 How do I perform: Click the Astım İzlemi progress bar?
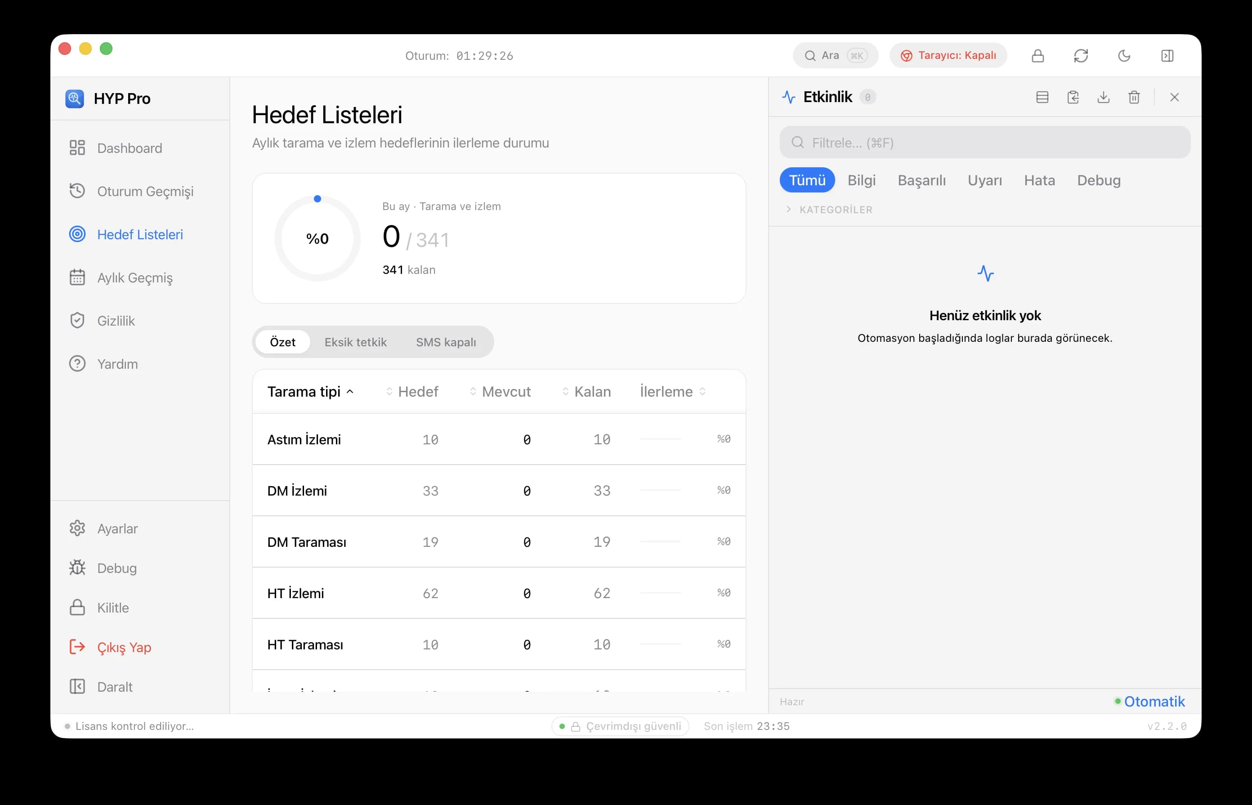click(x=660, y=439)
